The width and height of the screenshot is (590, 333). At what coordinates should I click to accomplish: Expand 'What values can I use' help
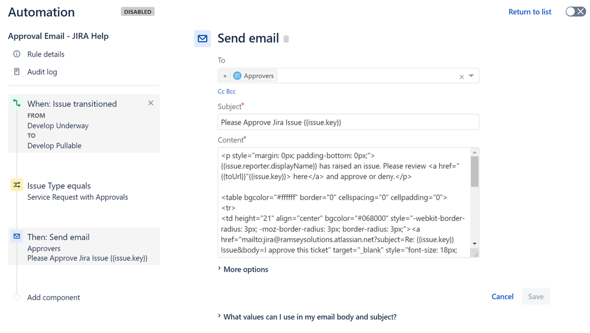click(307, 317)
